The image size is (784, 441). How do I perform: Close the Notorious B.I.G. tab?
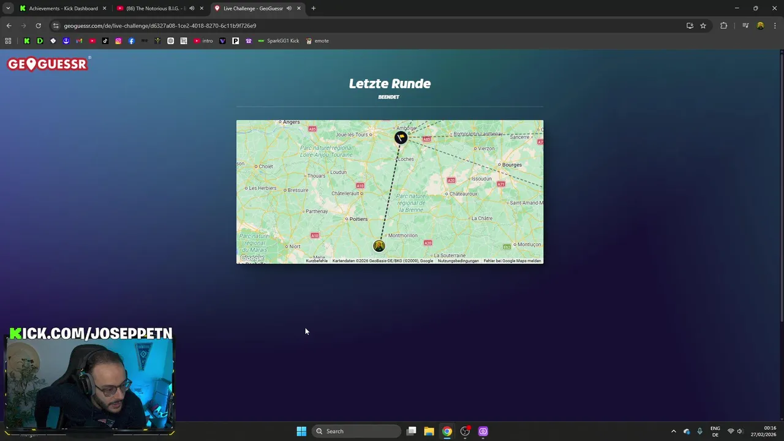tap(202, 9)
